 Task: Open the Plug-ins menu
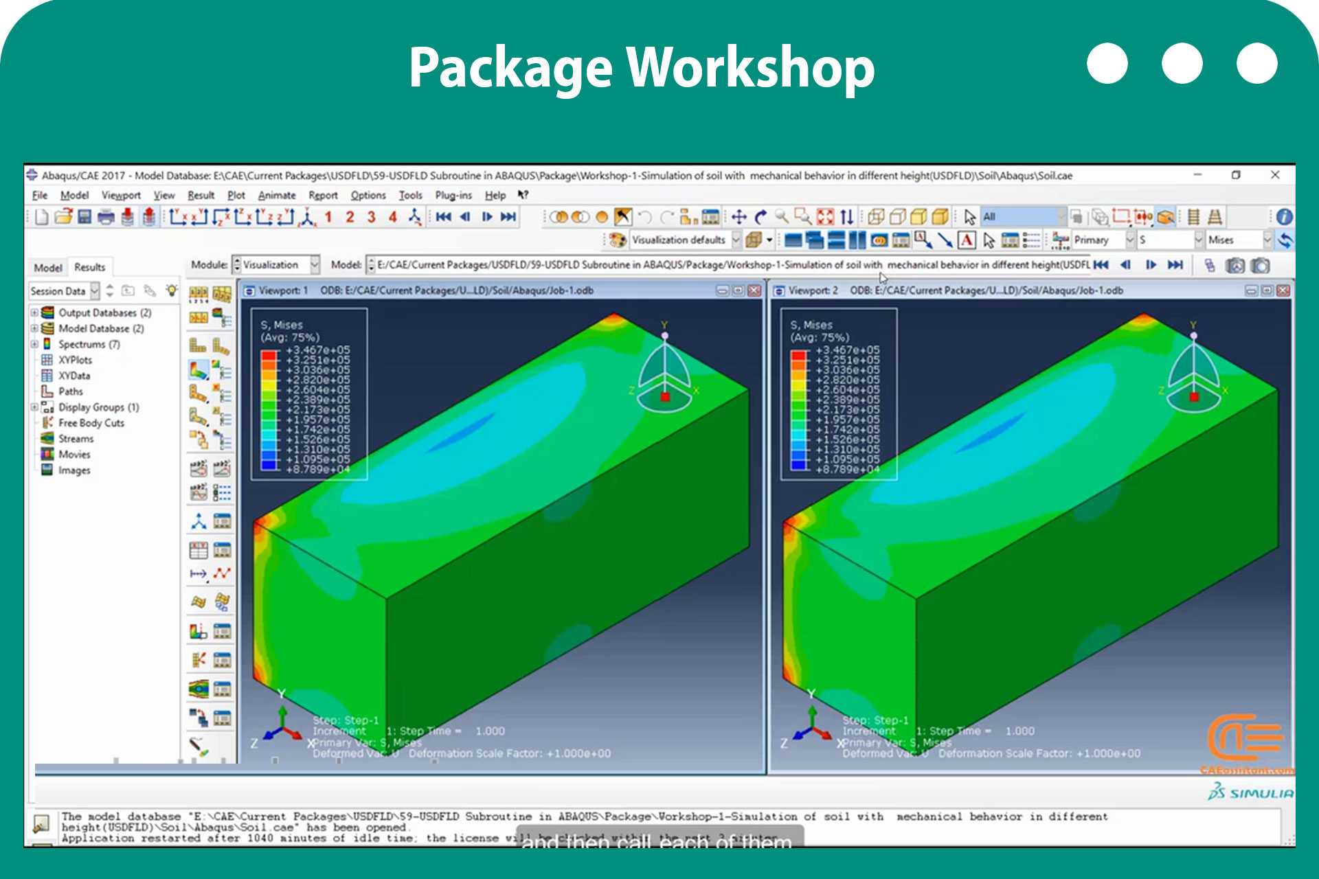(x=453, y=195)
